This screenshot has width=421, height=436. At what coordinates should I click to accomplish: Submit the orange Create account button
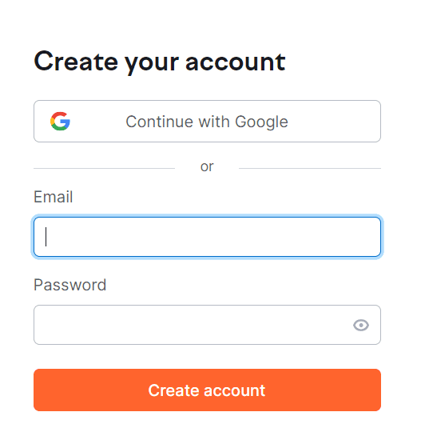tap(207, 390)
